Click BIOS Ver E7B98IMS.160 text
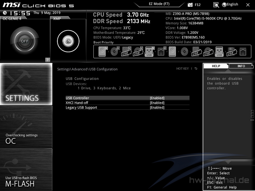 pos(185,37)
